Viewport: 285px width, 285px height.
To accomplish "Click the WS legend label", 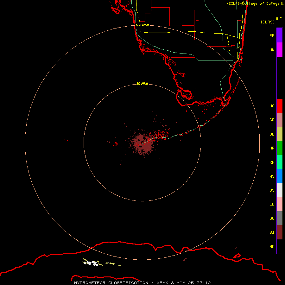I will tap(272, 176).
